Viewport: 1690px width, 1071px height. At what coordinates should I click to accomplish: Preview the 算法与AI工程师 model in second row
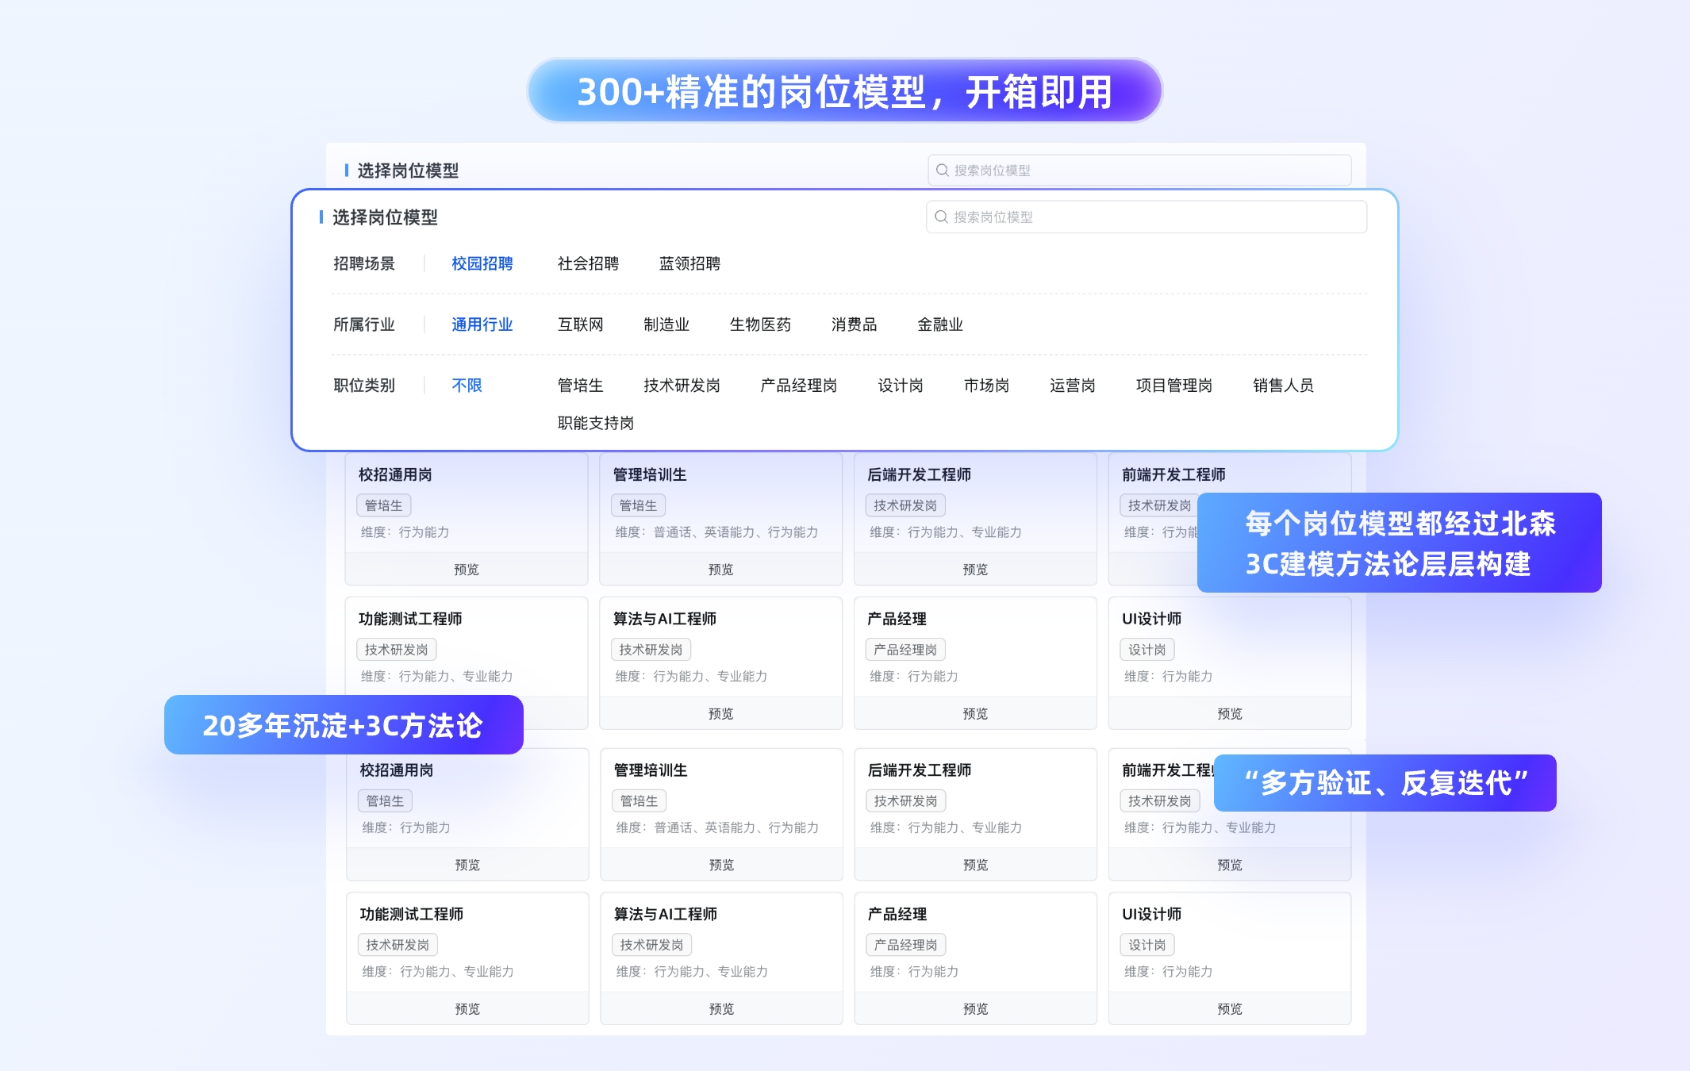point(720,714)
